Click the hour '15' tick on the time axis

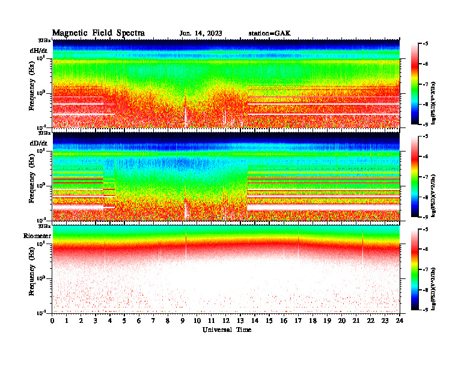point(269,320)
